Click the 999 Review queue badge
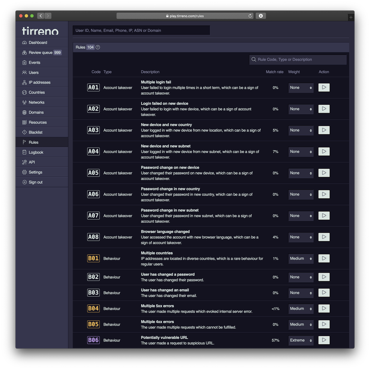This screenshot has height=369, width=370. point(57,52)
